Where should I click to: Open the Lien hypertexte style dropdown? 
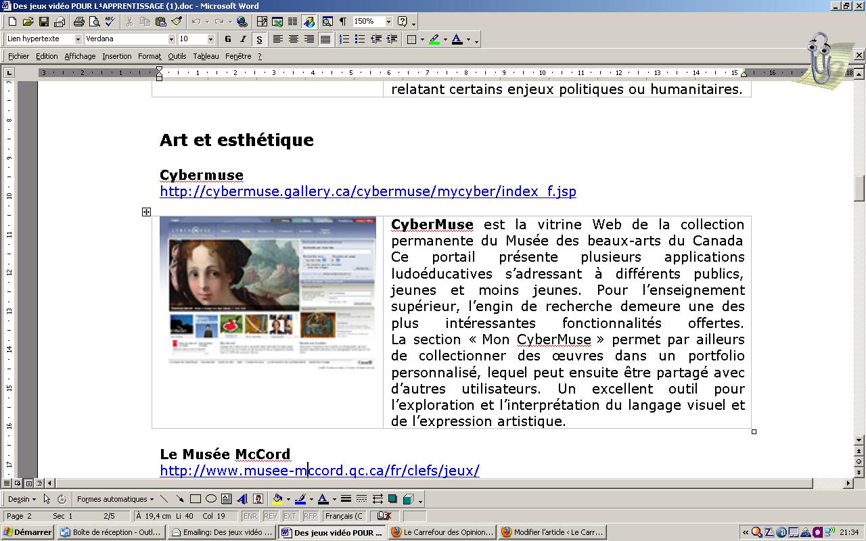pos(78,39)
